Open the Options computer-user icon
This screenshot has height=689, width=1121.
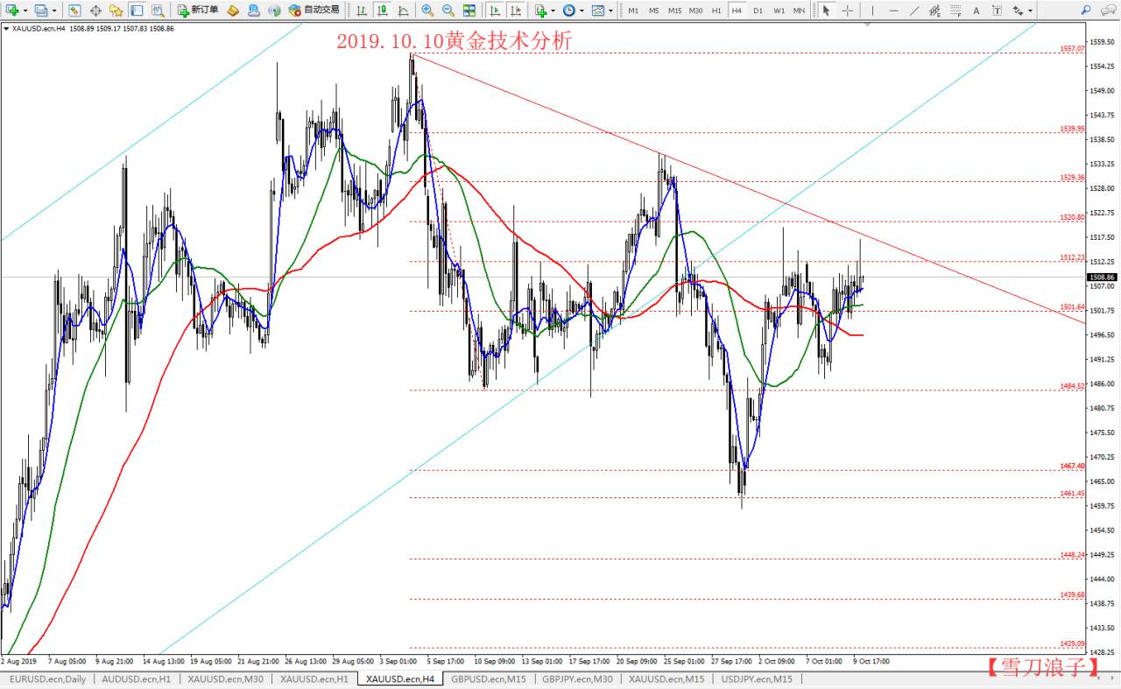coord(253,11)
